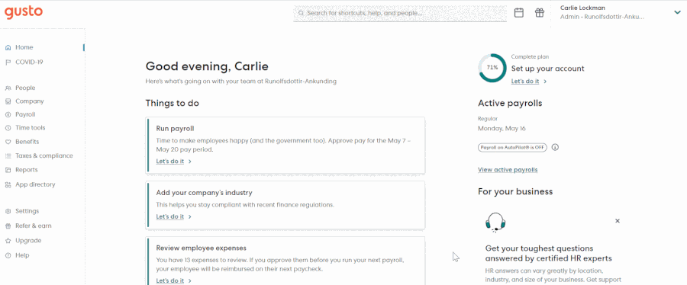Viewport: 687px width, 285px height.
Task: Expand the account dropdown chevron
Action: click(x=677, y=13)
